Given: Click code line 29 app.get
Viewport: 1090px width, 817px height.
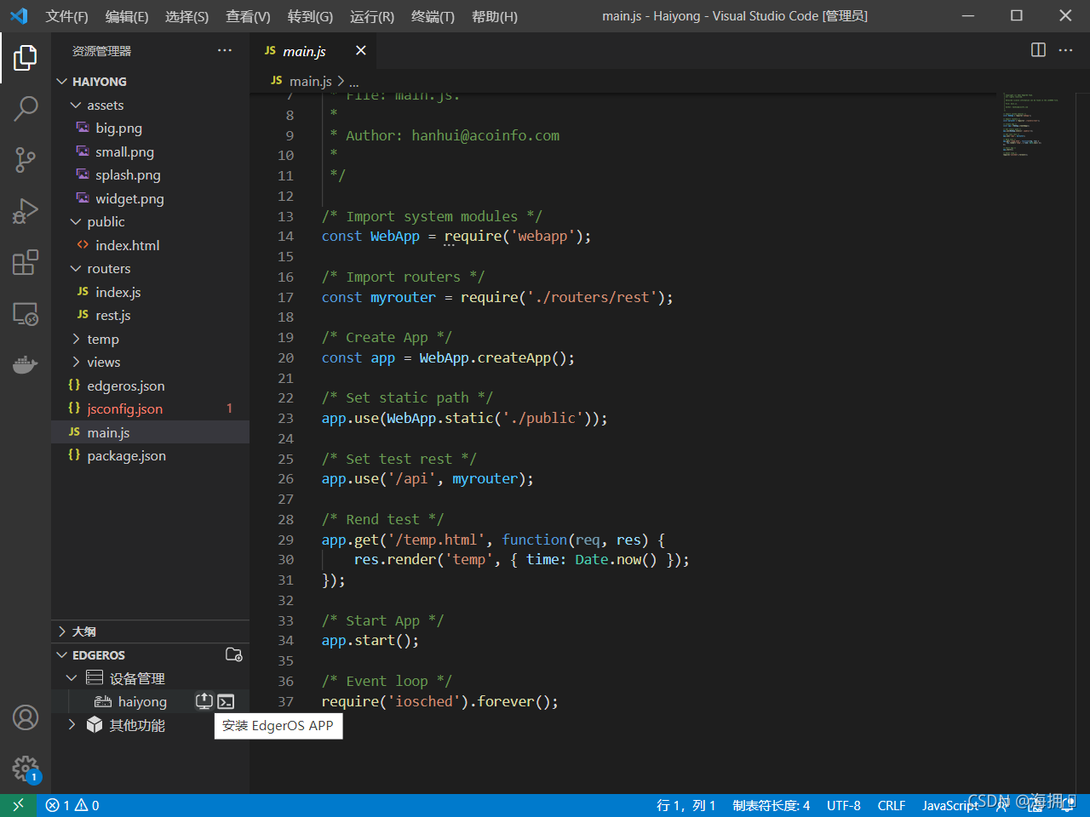Looking at the screenshot, I should [x=493, y=540].
